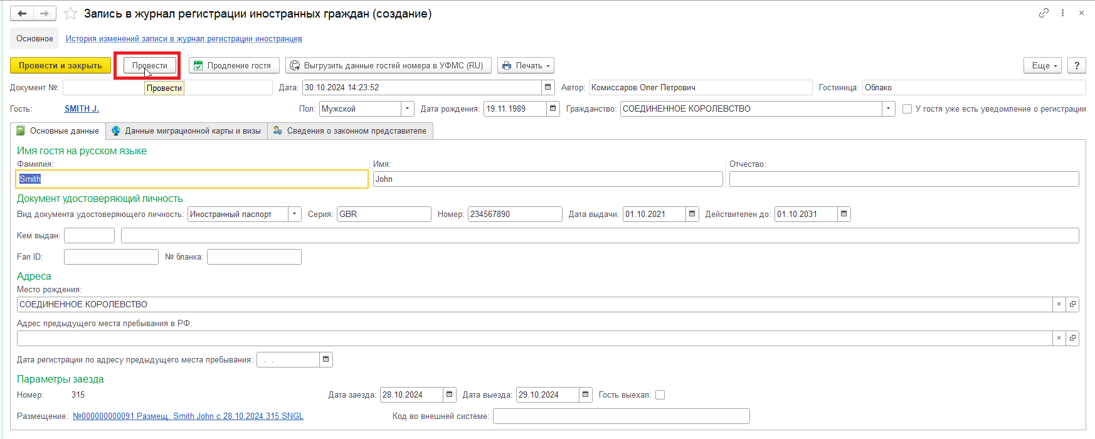1095x439 pixels.
Task: Click Провести и закрыть button
Action: 60,65
